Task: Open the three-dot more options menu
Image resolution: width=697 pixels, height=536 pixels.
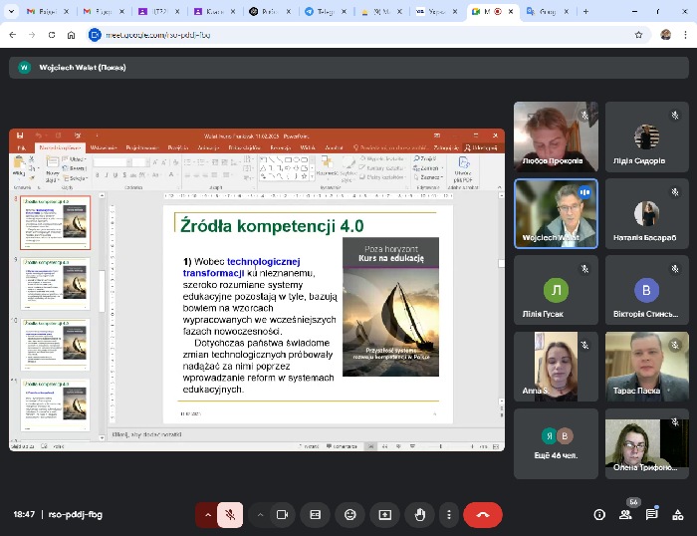Action: [x=451, y=515]
